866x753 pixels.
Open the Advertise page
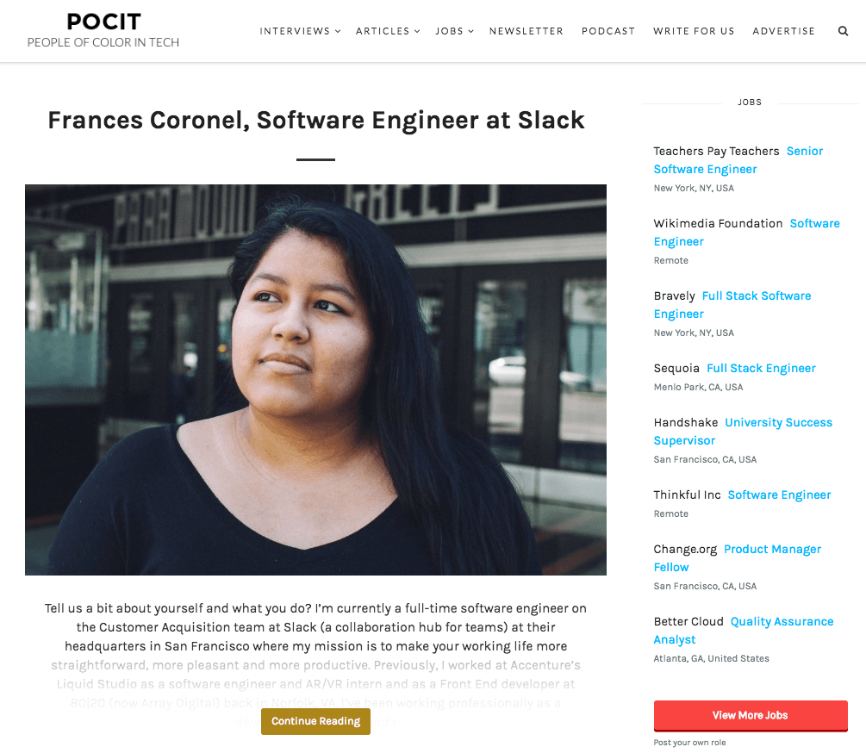click(783, 31)
